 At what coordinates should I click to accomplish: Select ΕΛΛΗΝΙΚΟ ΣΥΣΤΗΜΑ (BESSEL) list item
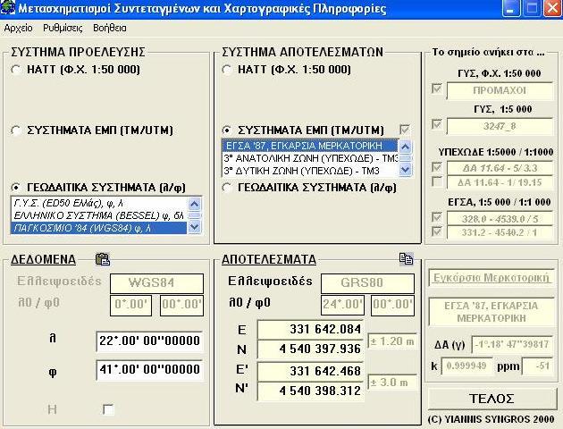(x=98, y=215)
